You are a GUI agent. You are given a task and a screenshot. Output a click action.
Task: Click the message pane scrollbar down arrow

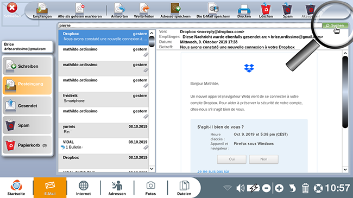pyautogui.click(x=345, y=169)
